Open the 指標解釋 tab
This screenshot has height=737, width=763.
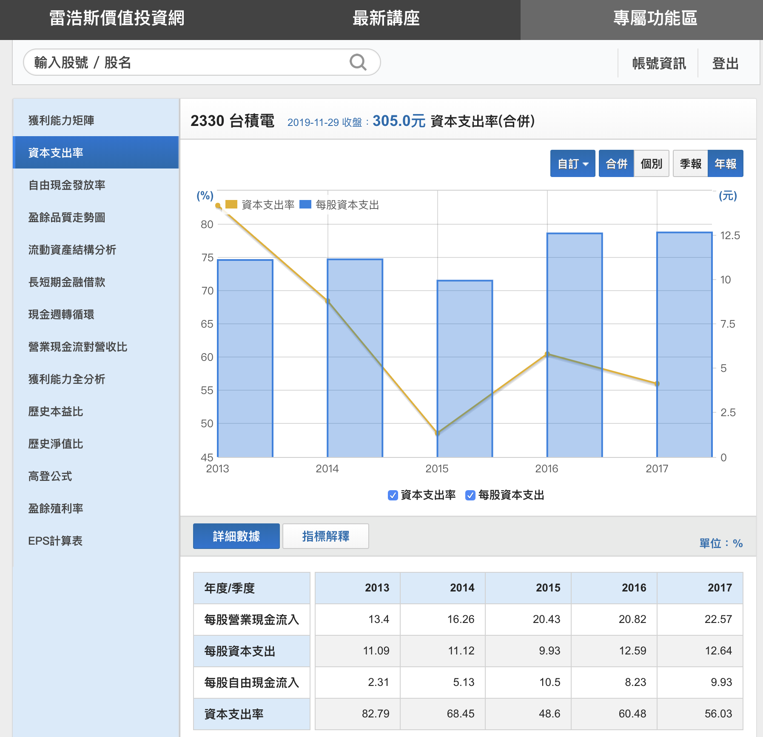[325, 536]
